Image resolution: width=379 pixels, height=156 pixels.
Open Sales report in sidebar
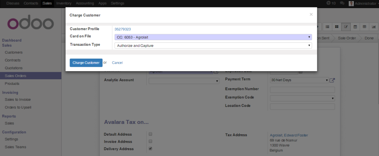pyautogui.click(x=9, y=123)
